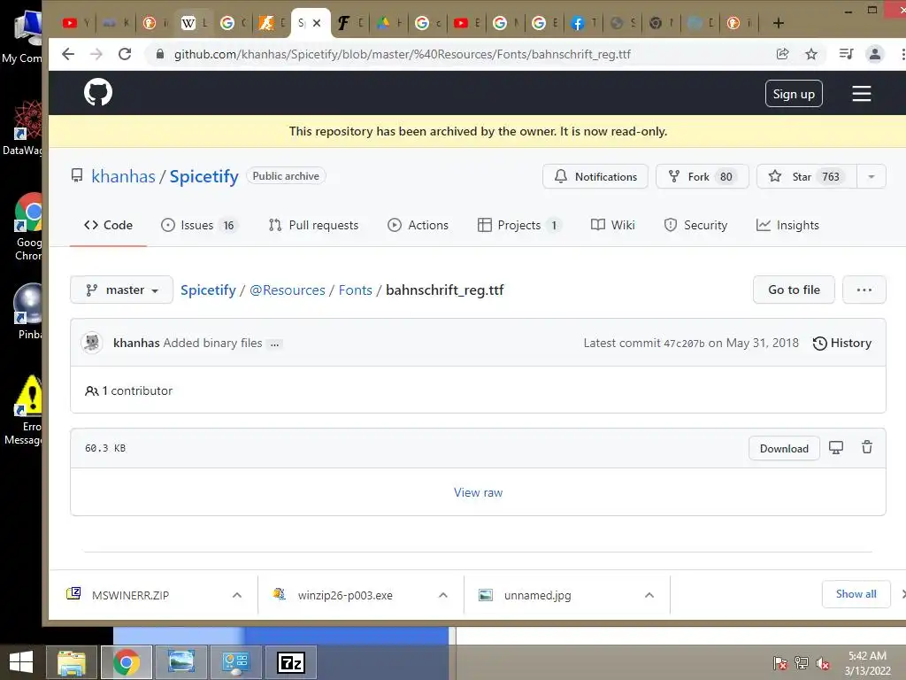Click the browser forward arrow
The width and height of the screenshot is (906, 680).
(x=96, y=54)
